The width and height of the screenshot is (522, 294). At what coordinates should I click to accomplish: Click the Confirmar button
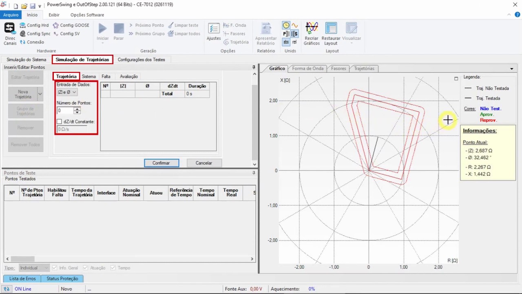(x=161, y=163)
